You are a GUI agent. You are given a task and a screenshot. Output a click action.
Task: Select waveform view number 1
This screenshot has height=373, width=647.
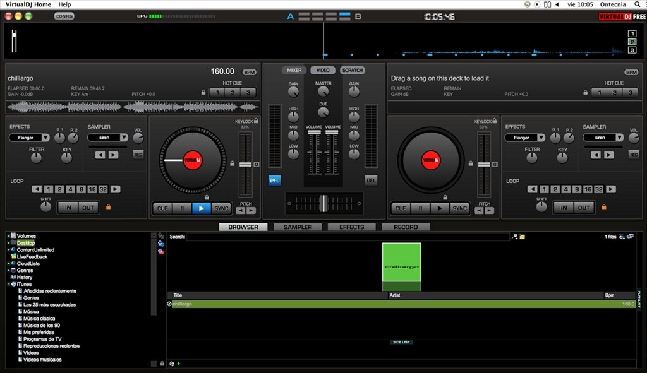(632, 33)
